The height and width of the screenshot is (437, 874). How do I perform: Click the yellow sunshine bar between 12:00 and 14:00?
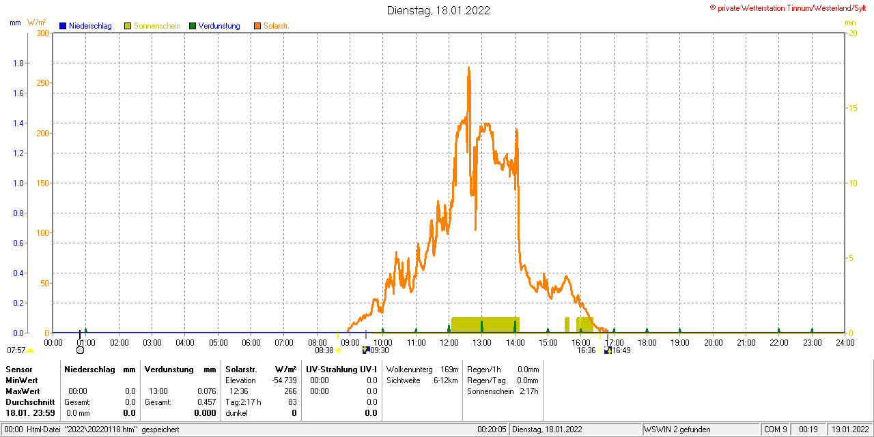pyautogui.click(x=485, y=325)
